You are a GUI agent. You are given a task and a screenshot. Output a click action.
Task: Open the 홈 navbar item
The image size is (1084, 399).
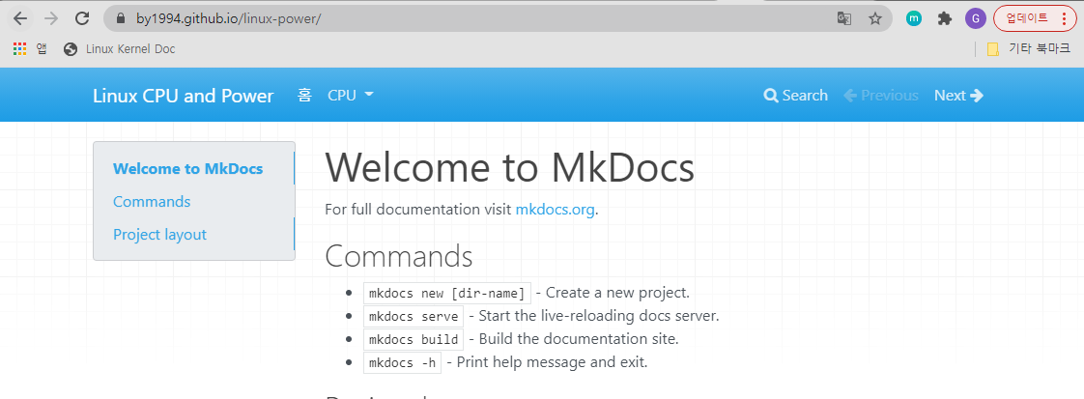pyautogui.click(x=304, y=96)
